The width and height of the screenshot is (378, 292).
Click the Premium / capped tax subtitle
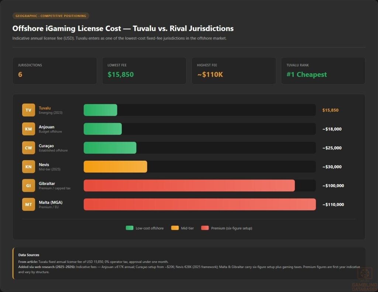coord(55,188)
